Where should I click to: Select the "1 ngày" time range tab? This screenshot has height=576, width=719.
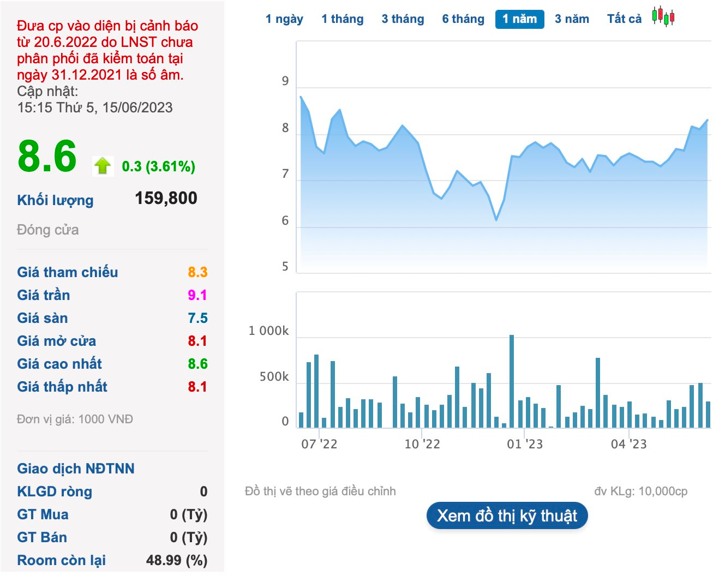(x=284, y=19)
